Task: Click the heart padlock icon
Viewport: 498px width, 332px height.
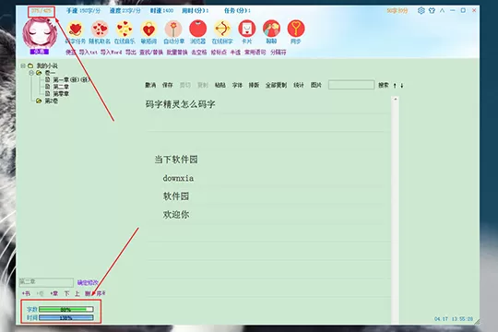Action: click(148, 30)
